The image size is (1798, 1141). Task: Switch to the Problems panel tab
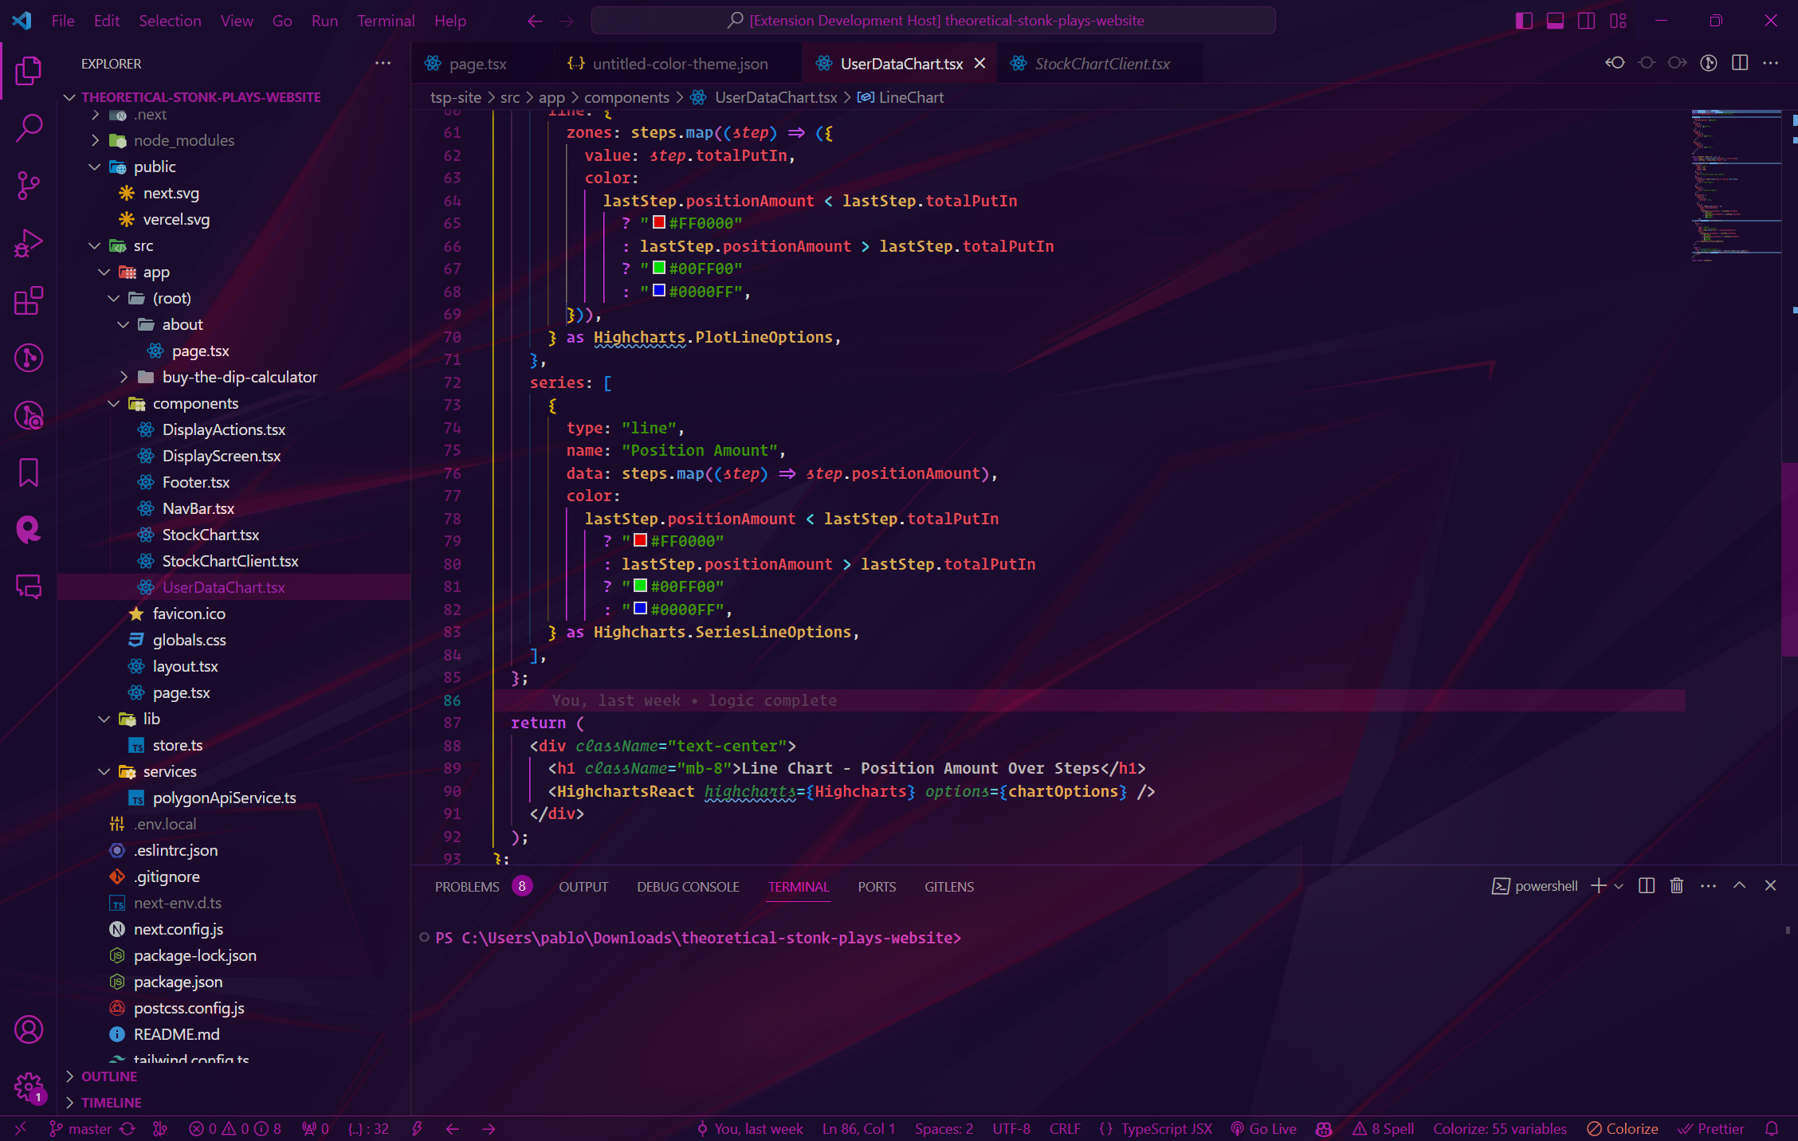482,887
